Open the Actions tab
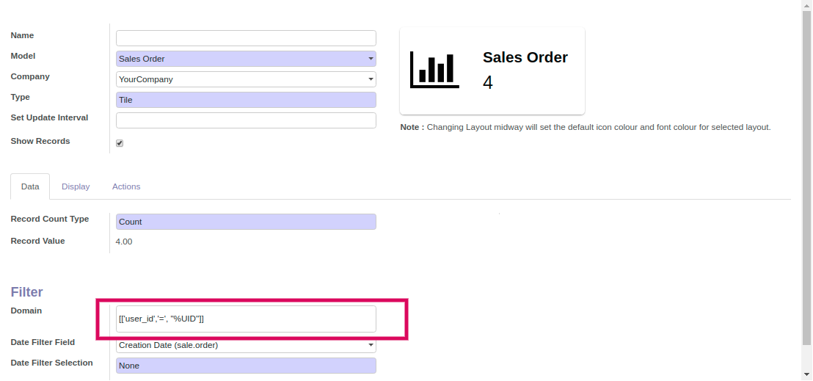Viewport: 813px width, 381px height. click(126, 186)
